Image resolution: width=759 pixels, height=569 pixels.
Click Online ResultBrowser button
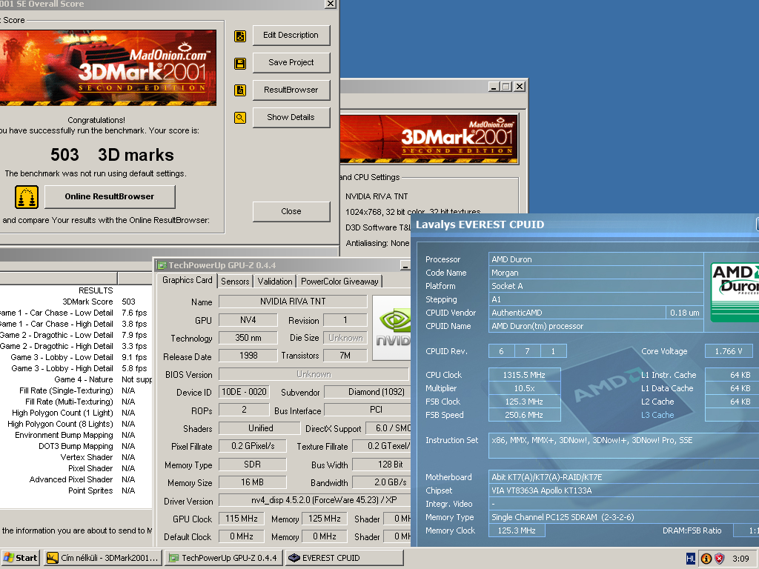110,197
